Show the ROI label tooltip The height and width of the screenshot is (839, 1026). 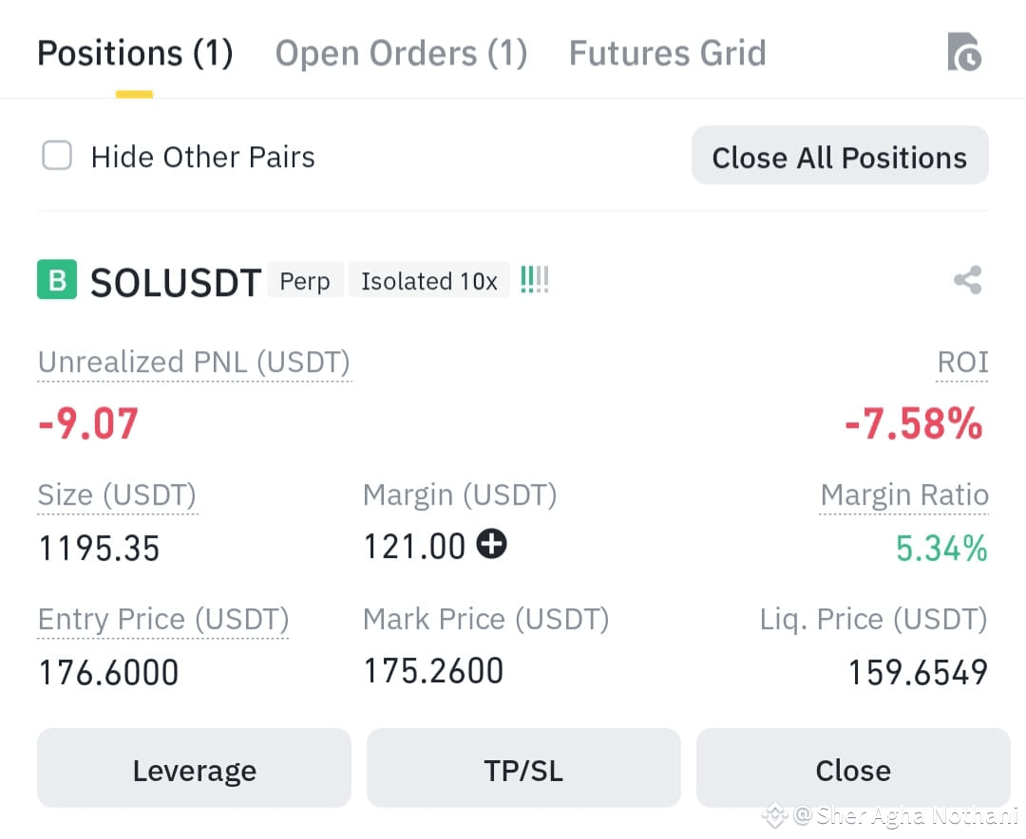tap(962, 363)
